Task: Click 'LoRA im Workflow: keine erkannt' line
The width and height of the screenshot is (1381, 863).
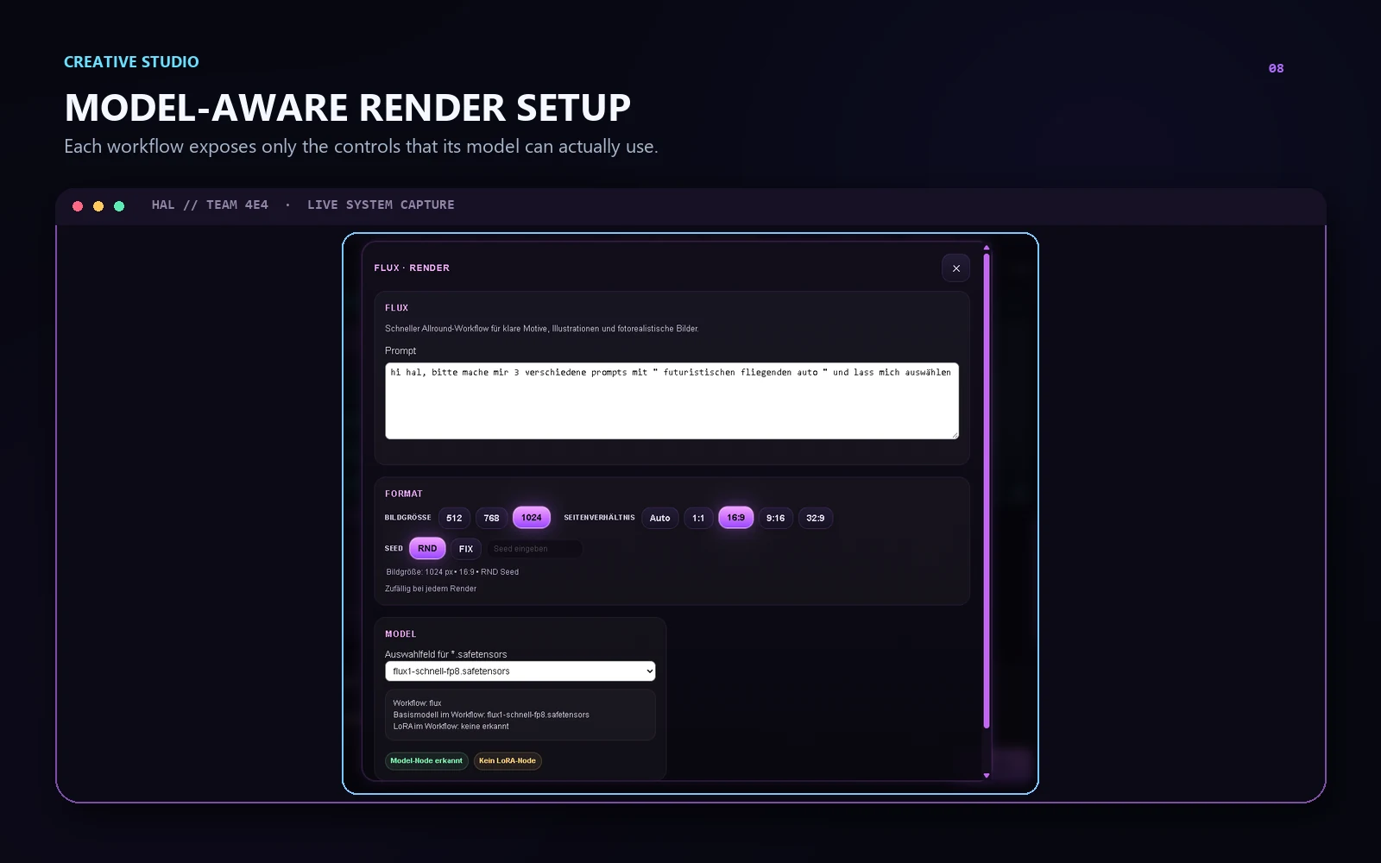Action: click(451, 727)
